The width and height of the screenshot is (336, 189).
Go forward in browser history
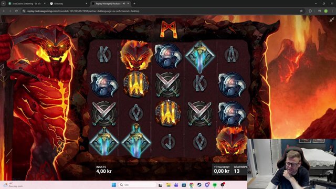[x=10, y=11]
